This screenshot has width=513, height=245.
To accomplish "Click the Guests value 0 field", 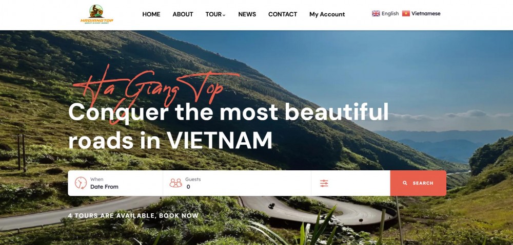I will [x=188, y=187].
